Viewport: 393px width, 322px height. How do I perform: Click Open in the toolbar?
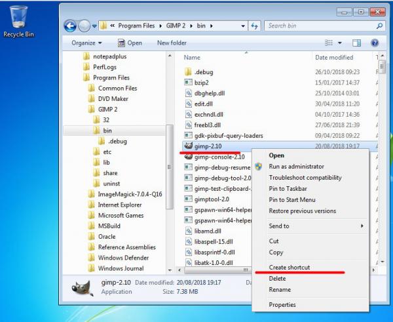[130, 43]
